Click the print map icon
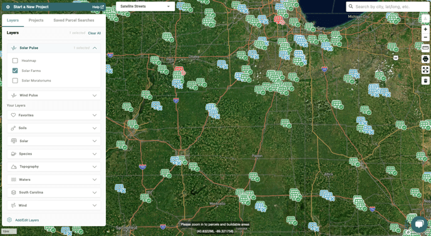 click(425, 59)
